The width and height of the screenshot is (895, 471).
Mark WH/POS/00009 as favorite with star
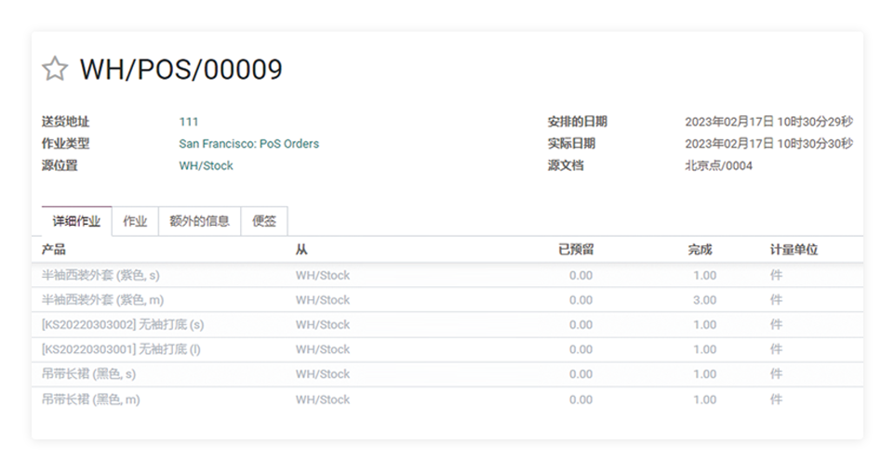[55, 69]
